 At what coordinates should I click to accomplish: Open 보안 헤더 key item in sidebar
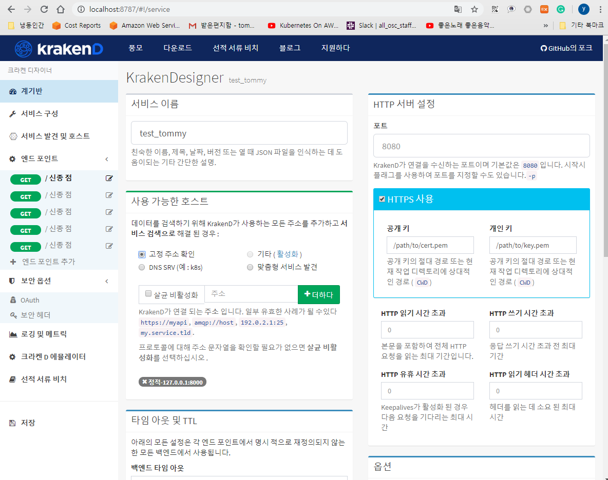30,315
